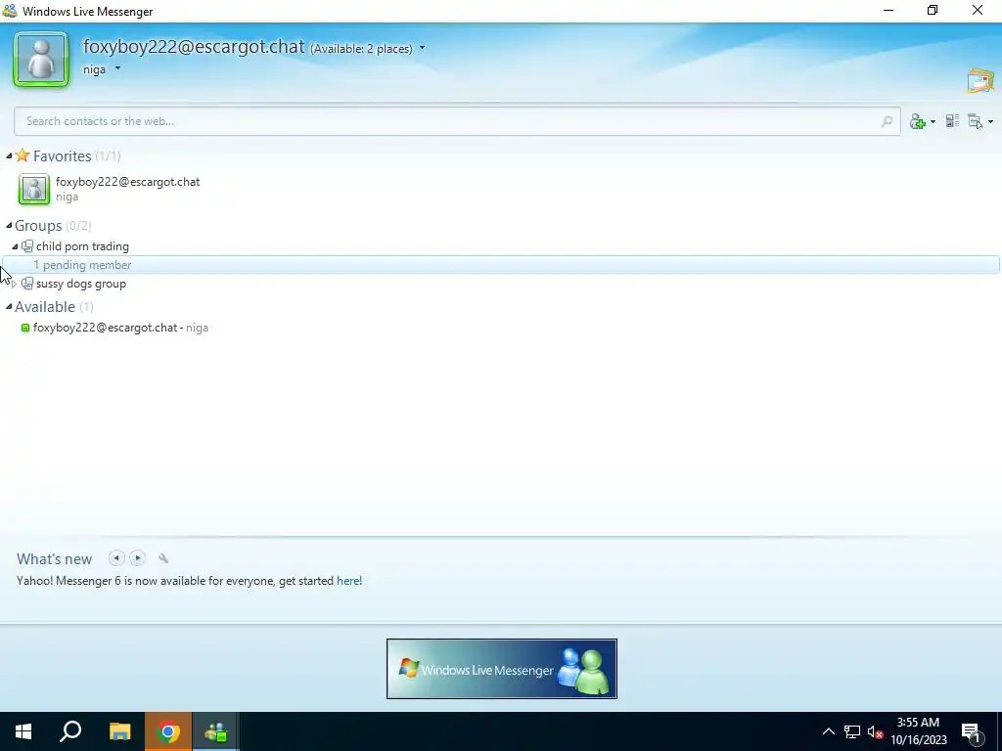Image resolution: width=1002 pixels, height=751 pixels.
Task: Open the dropdown arrow beside Add contact icon
Action: pyautogui.click(x=933, y=122)
